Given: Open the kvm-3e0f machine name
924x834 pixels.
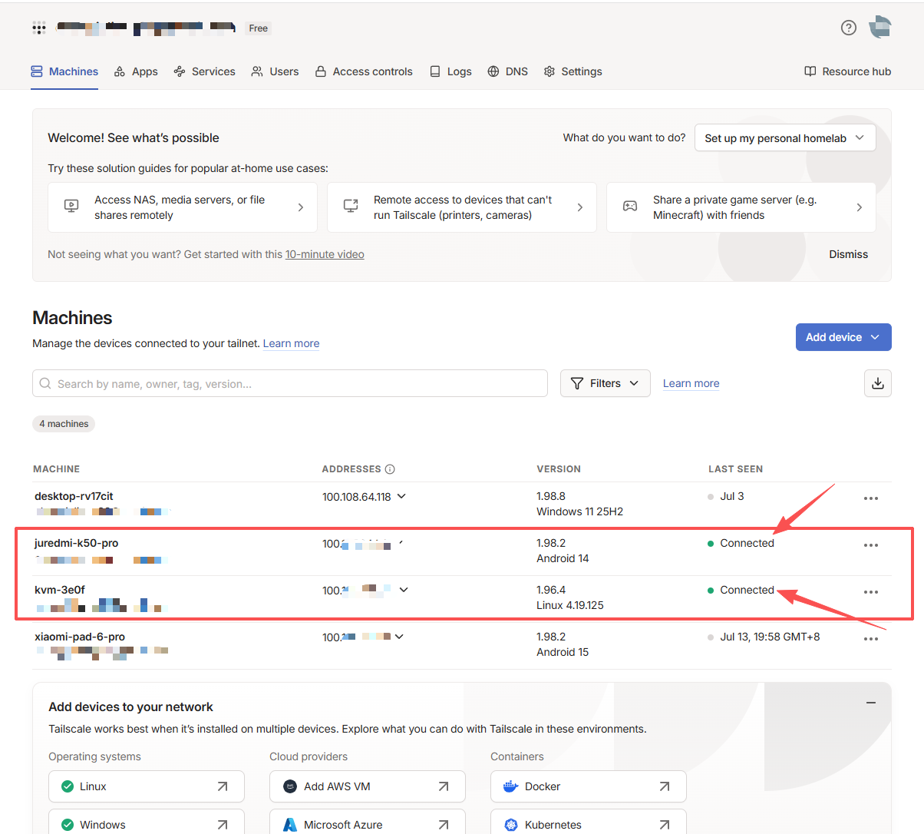Looking at the screenshot, I should pos(60,590).
